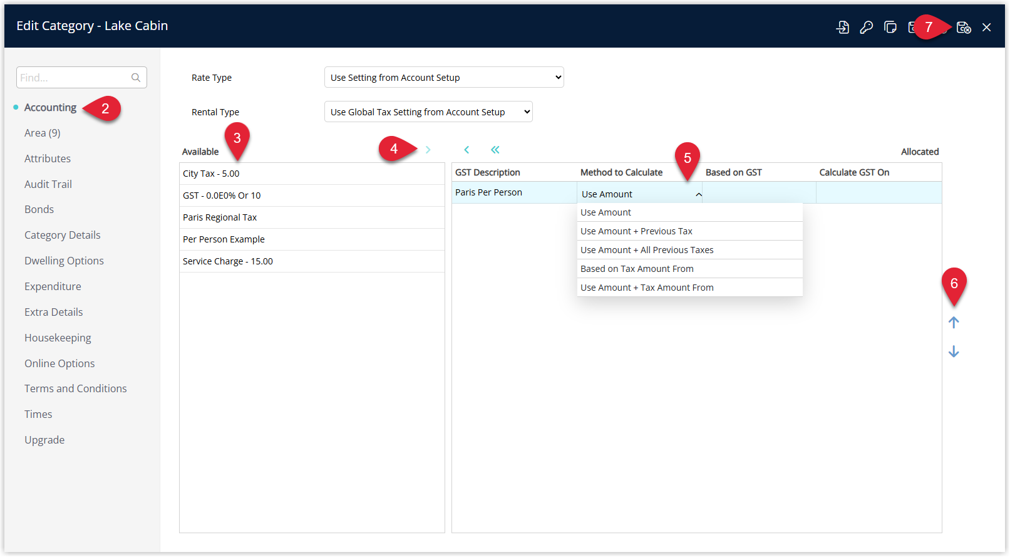The height and width of the screenshot is (557, 1010).
Task: Open the Category Details section
Action: (63, 235)
